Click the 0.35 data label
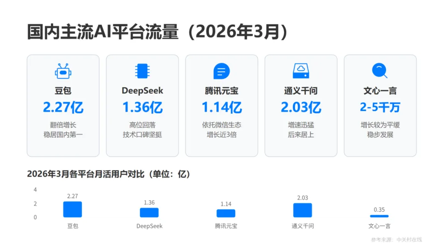The image size is (444, 249). [379, 210]
